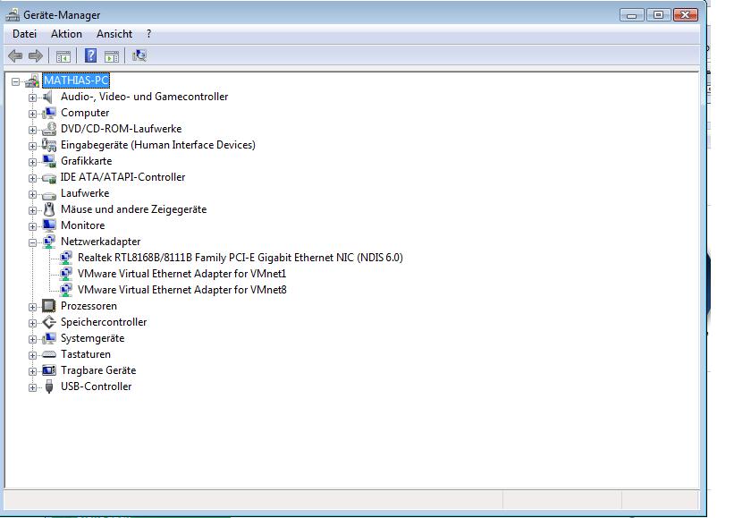The height and width of the screenshot is (518, 751).
Task: Select the Eingabegeräte (Human Interface Devices) label
Action: 158,145
